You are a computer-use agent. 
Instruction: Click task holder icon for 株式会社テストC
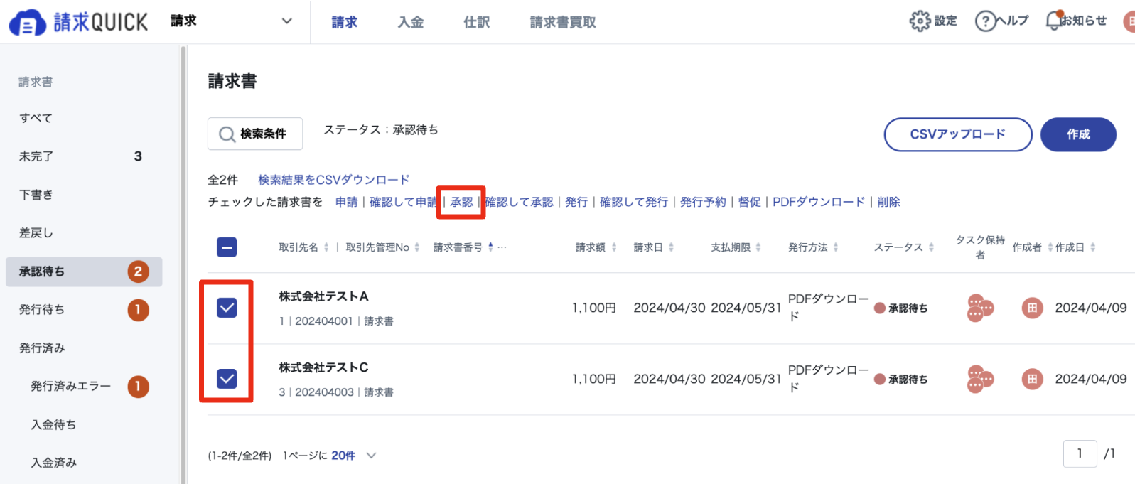point(980,379)
